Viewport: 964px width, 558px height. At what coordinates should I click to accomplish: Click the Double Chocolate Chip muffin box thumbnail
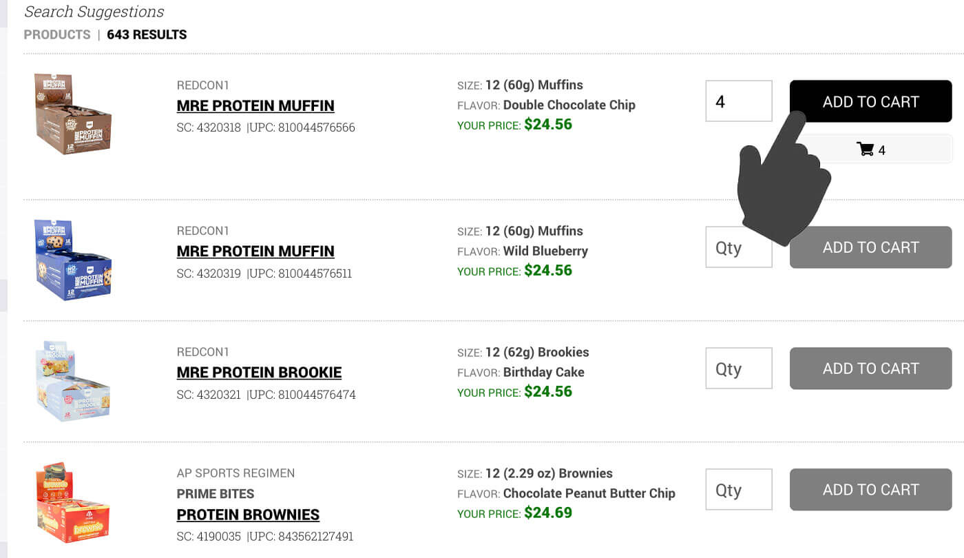click(72, 112)
